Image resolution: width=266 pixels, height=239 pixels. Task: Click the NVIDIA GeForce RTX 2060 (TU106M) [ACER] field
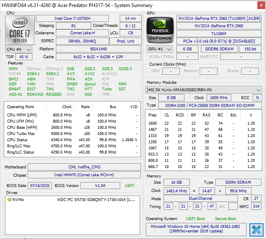click(x=219, y=18)
